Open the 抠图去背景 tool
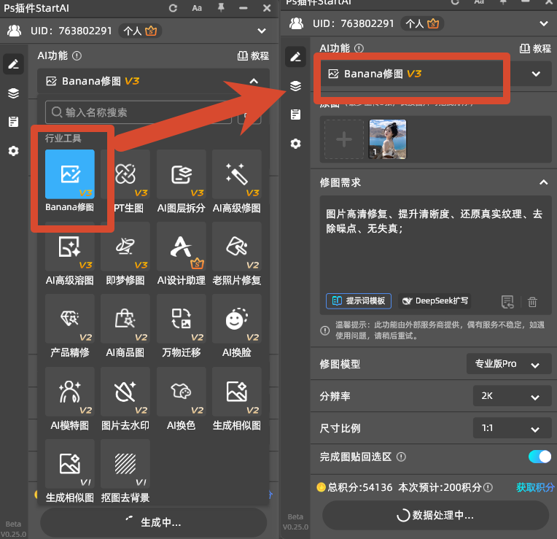 pyautogui.click(x=125, y=464)
